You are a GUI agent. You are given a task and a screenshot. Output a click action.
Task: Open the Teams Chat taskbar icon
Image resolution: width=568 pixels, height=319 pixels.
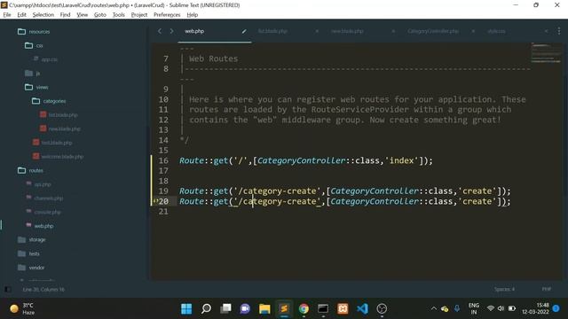[x=245, y=309]
